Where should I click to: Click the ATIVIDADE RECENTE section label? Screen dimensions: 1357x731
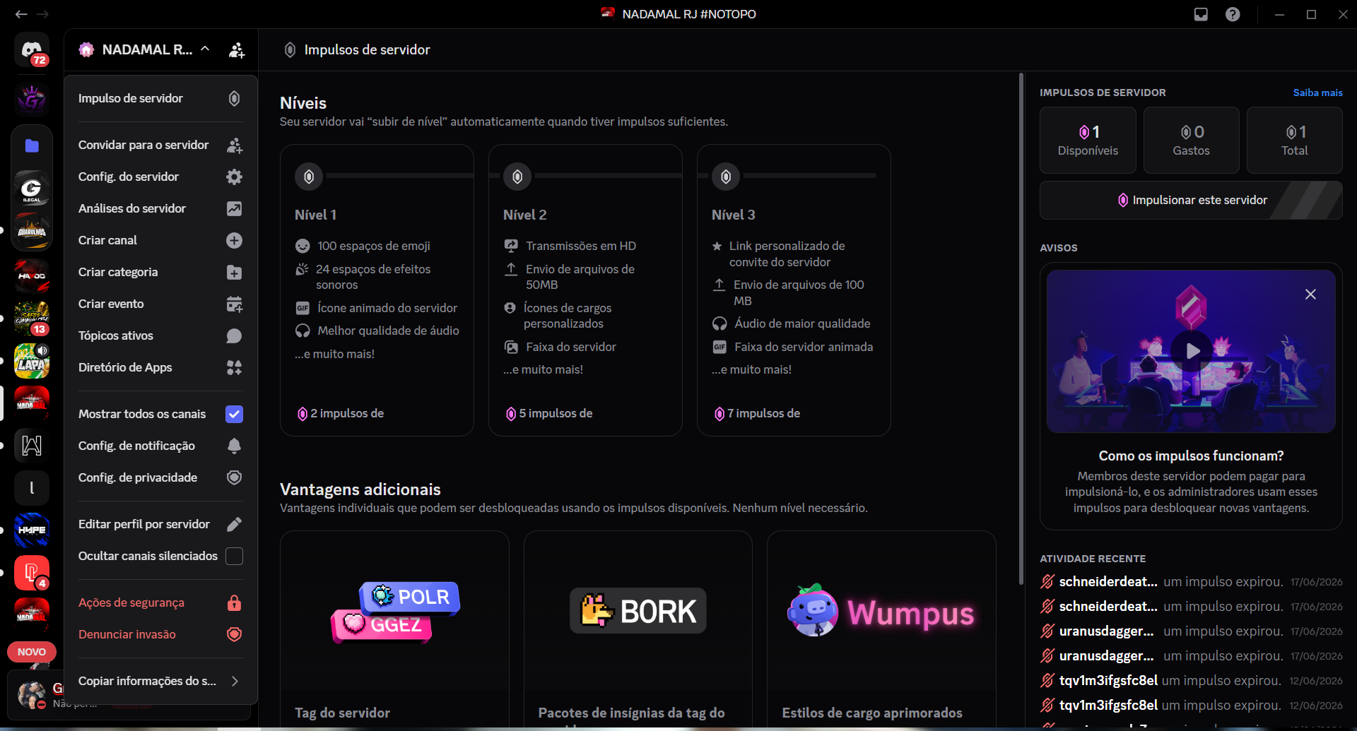1093,559
